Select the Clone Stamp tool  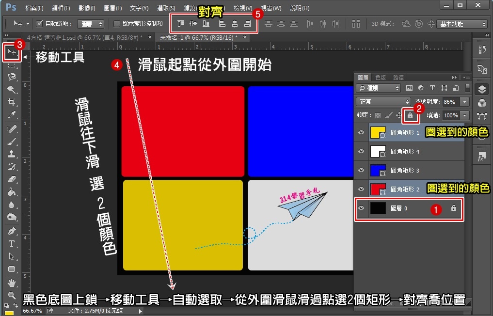click(x=12, y=154)
